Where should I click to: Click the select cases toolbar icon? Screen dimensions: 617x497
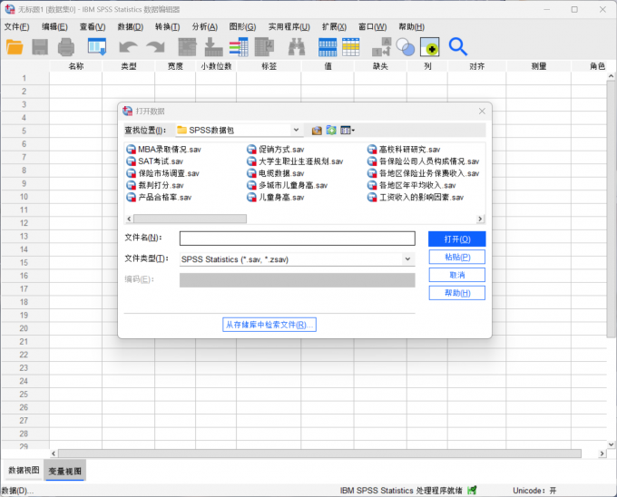tap(430, 47)
